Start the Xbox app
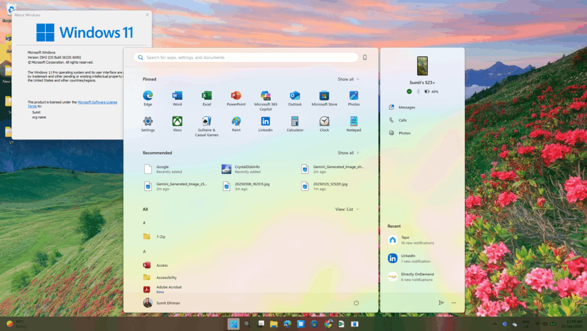The height and width of the screenshot is (331, 587). pyautogui.click(x=177, y=122)
